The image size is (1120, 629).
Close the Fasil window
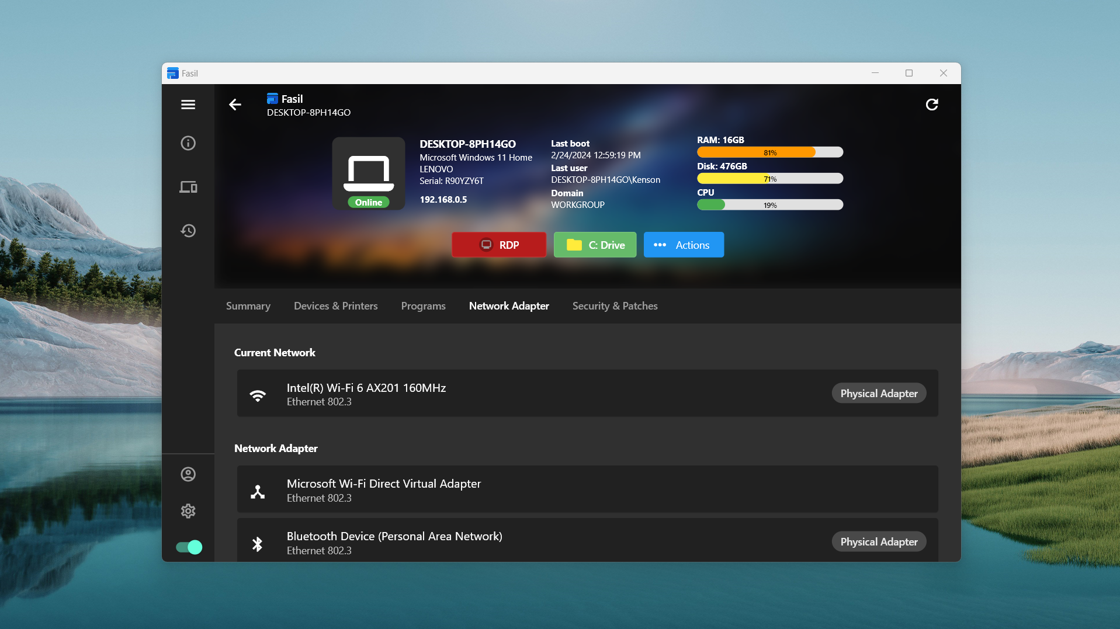[944, 73]
